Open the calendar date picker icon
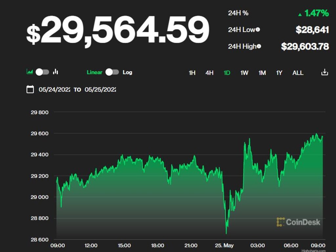 pyautogui.click(x=30, y=89)
